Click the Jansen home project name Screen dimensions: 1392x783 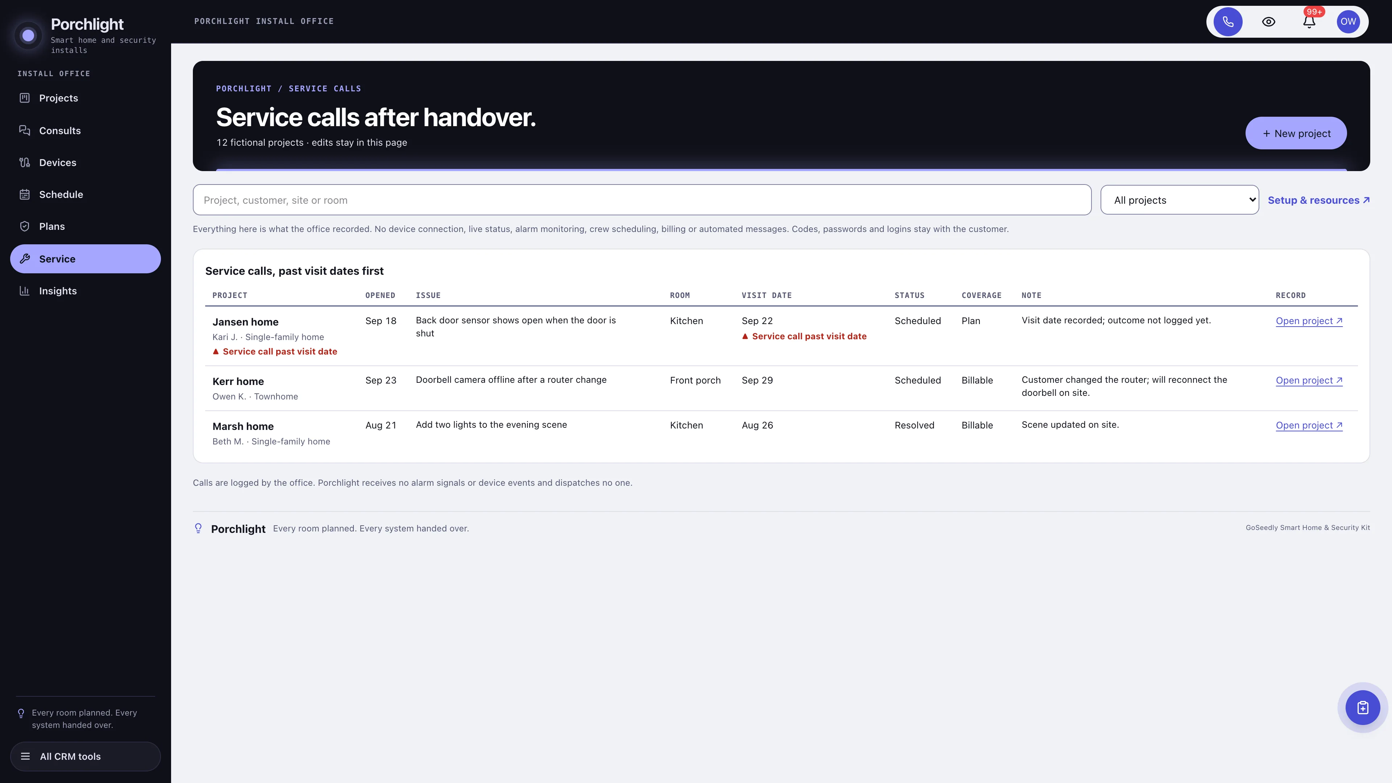click(x=245, y=322)
